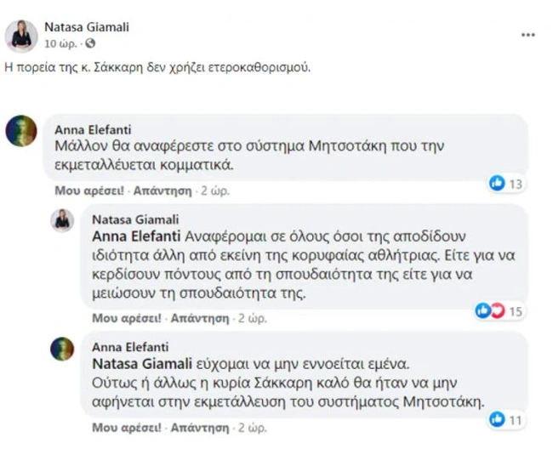Click Natasa Giamali's post profile picture

(x=20, y=35)
